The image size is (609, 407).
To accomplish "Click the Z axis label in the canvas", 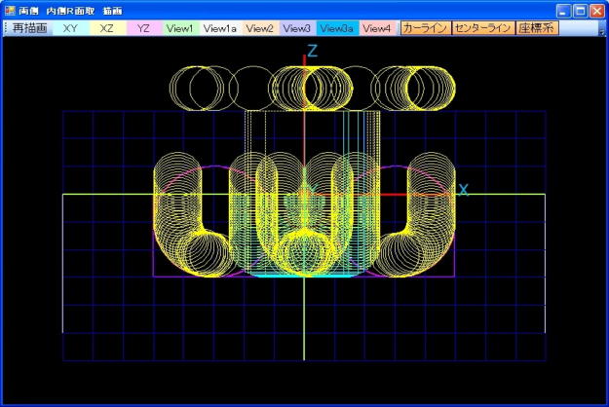I will pos(313,51).
